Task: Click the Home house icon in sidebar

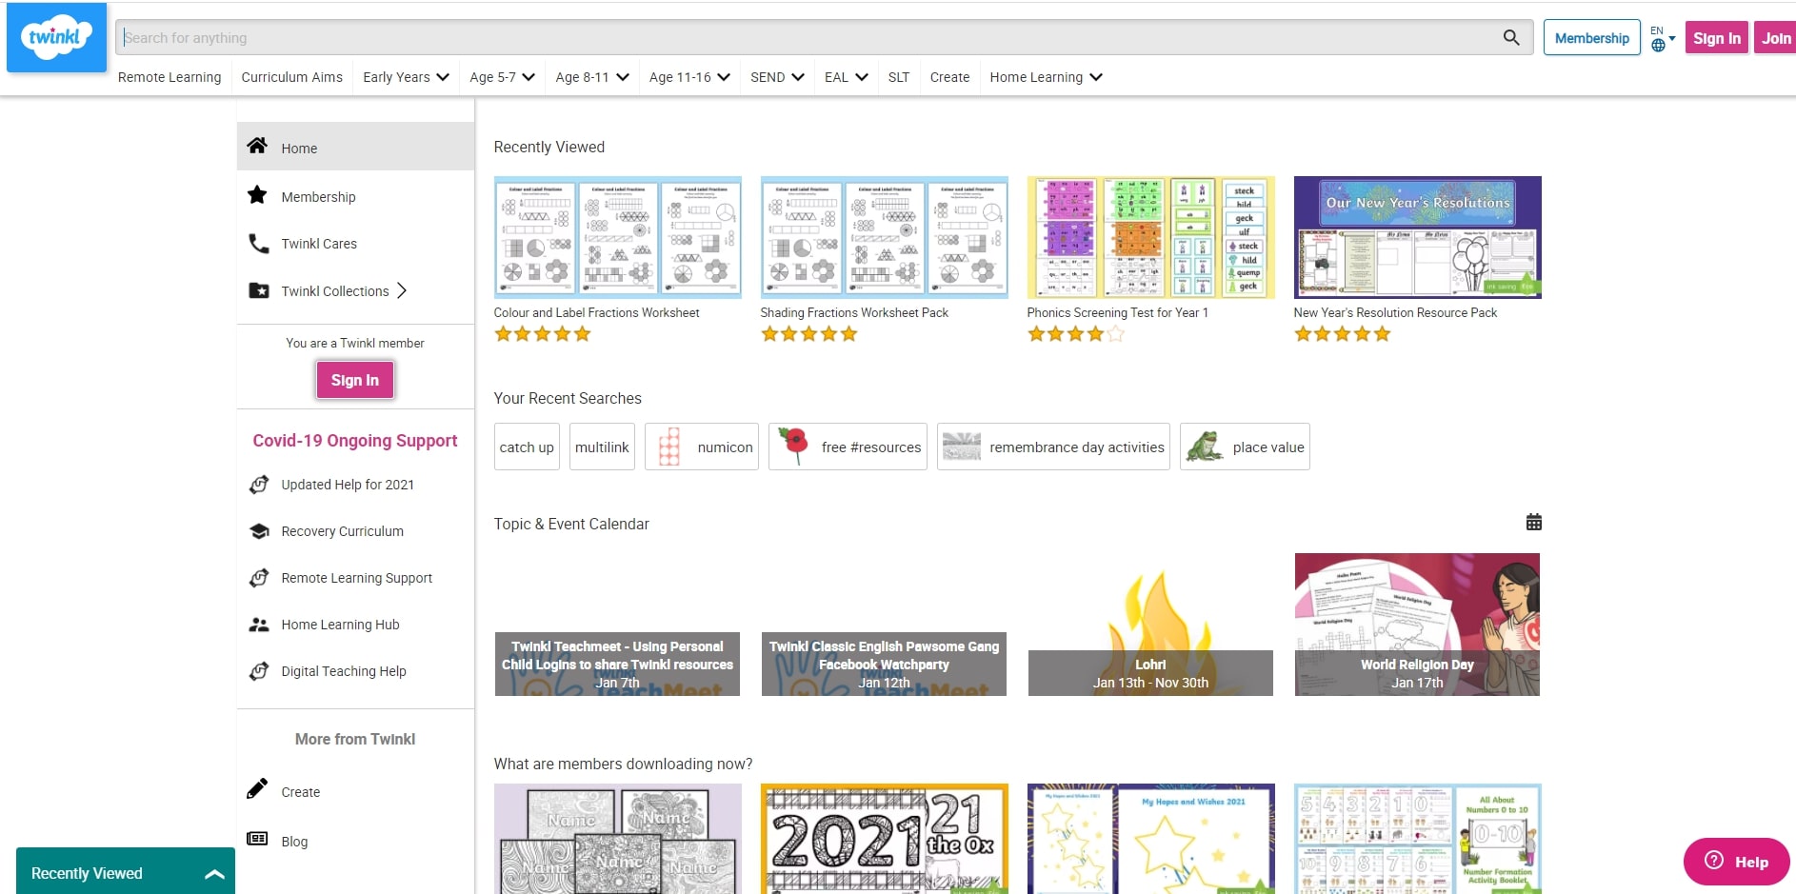Action: (x=257, y=146)
